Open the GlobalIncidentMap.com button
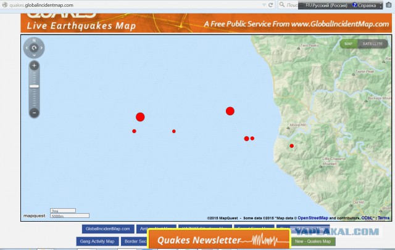The image size is (395, 250). coord(108,229)
